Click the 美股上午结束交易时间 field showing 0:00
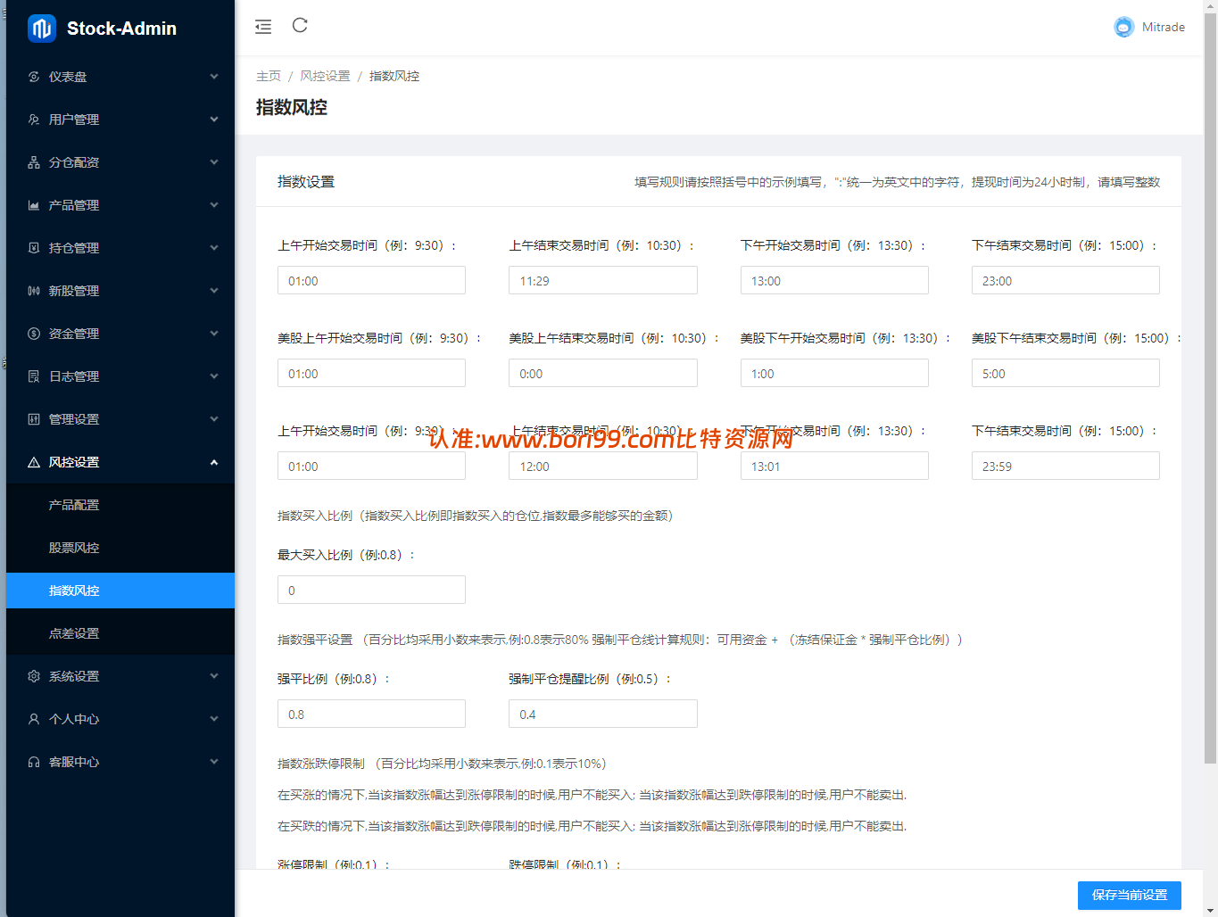Image resolution: width=1218 pixels, height=917 pixels. pos(603,373)
